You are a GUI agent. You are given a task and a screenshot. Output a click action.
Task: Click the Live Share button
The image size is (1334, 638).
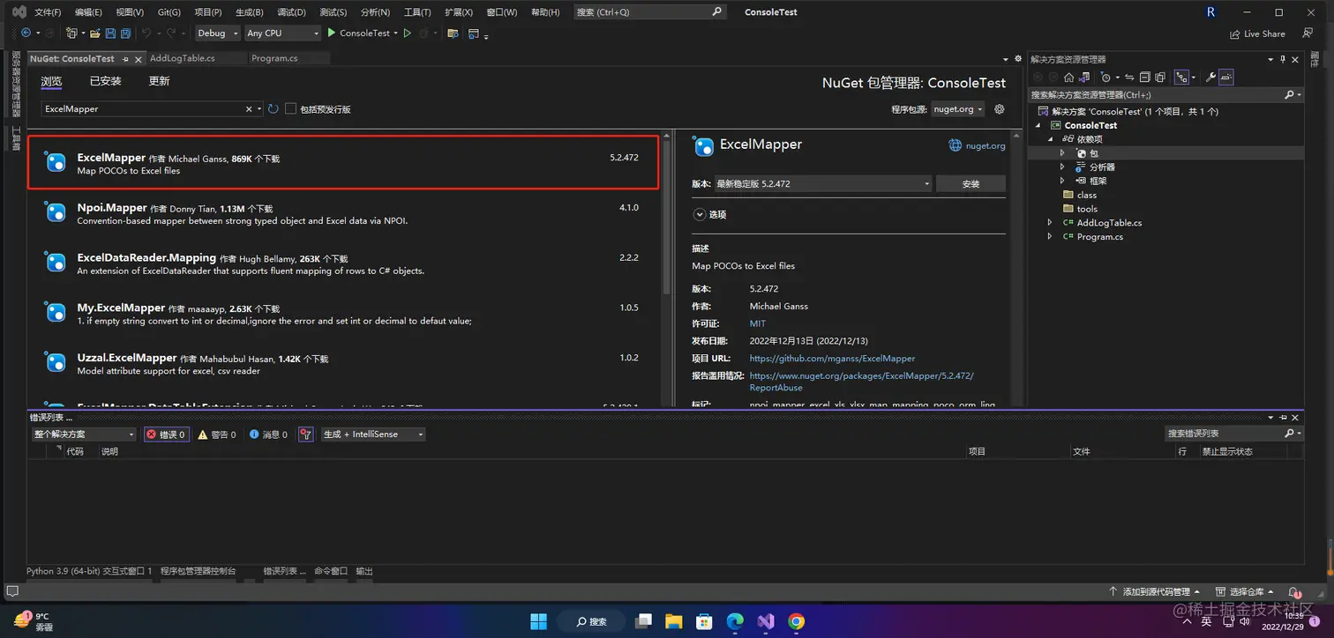(x=1257, y=33)
